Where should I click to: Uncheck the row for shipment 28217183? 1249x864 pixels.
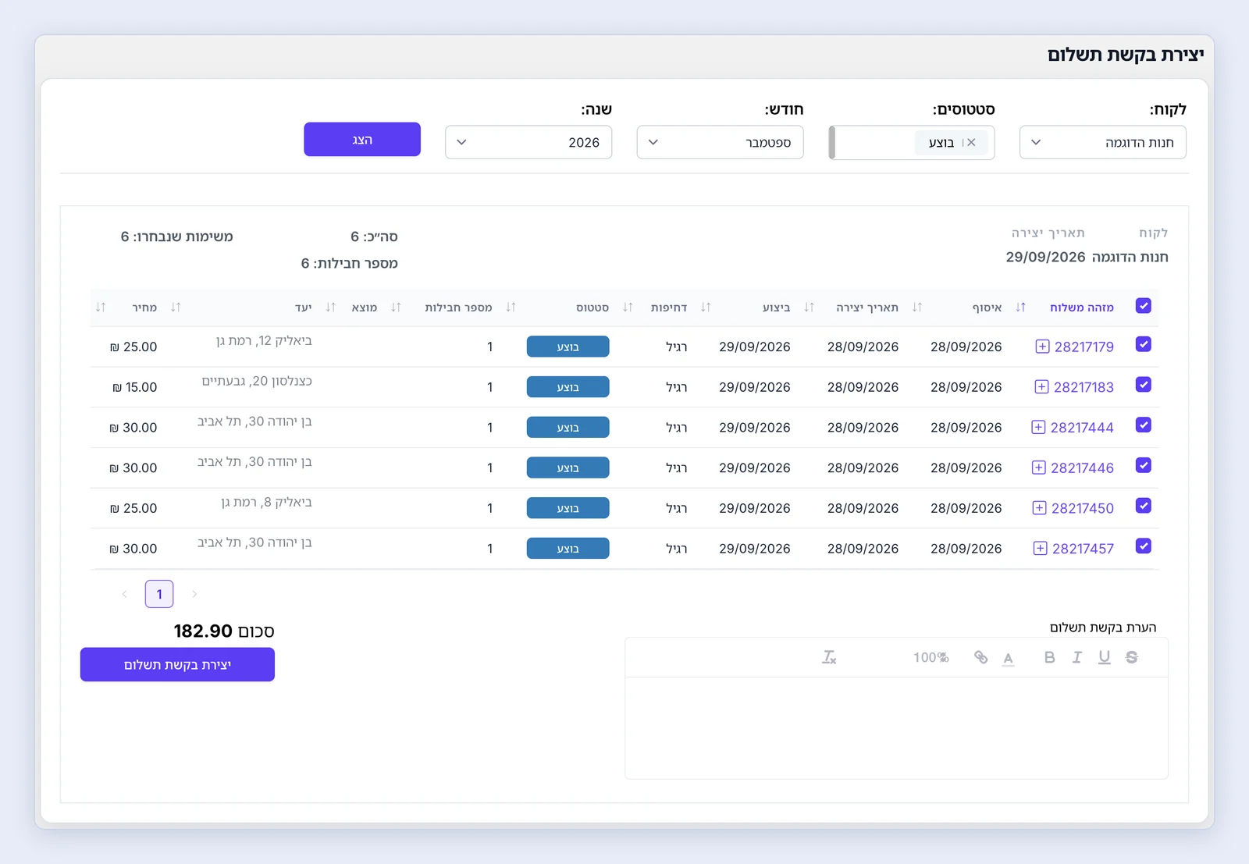1144,385
